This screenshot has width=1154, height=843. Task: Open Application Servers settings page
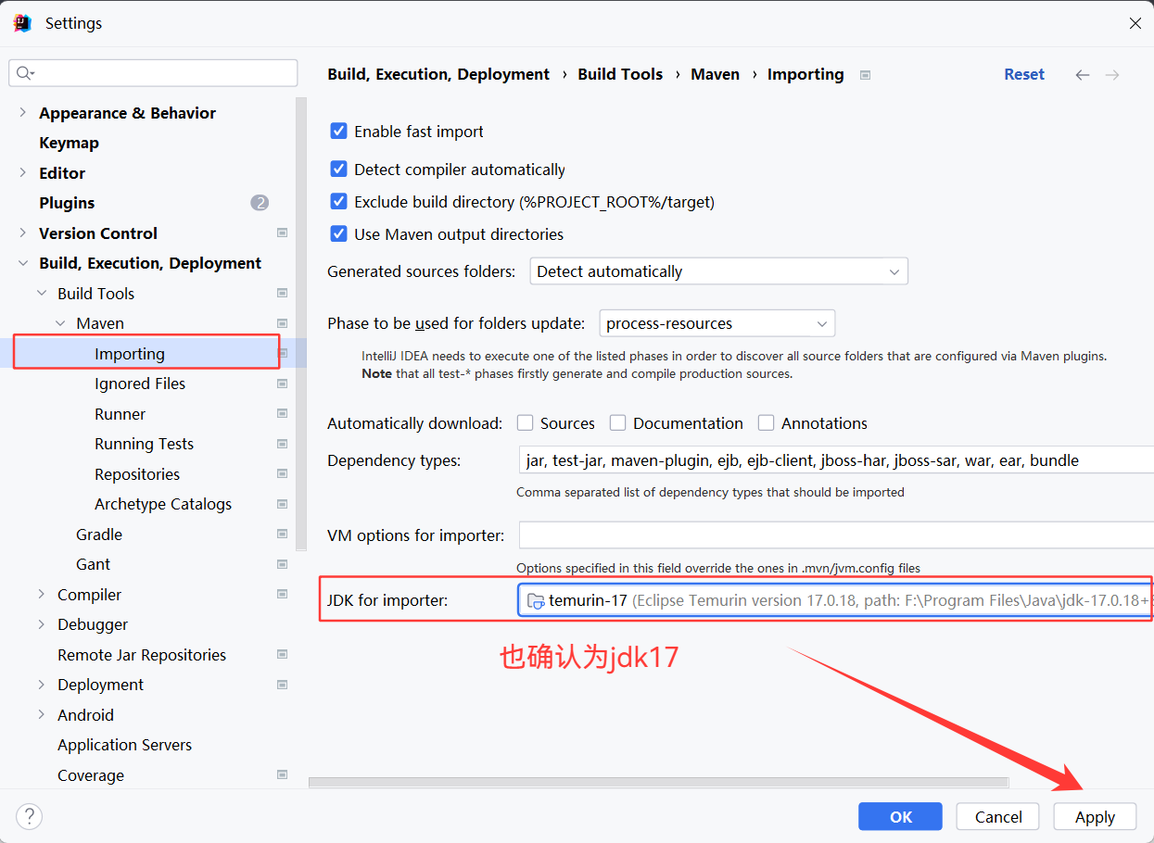click(x=124, y=745)
